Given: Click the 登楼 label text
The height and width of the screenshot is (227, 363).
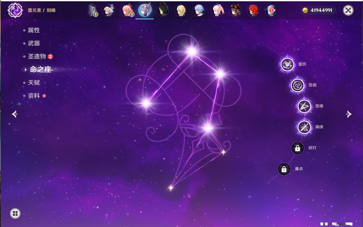Looking at the screenshot, I should (319, 106).
